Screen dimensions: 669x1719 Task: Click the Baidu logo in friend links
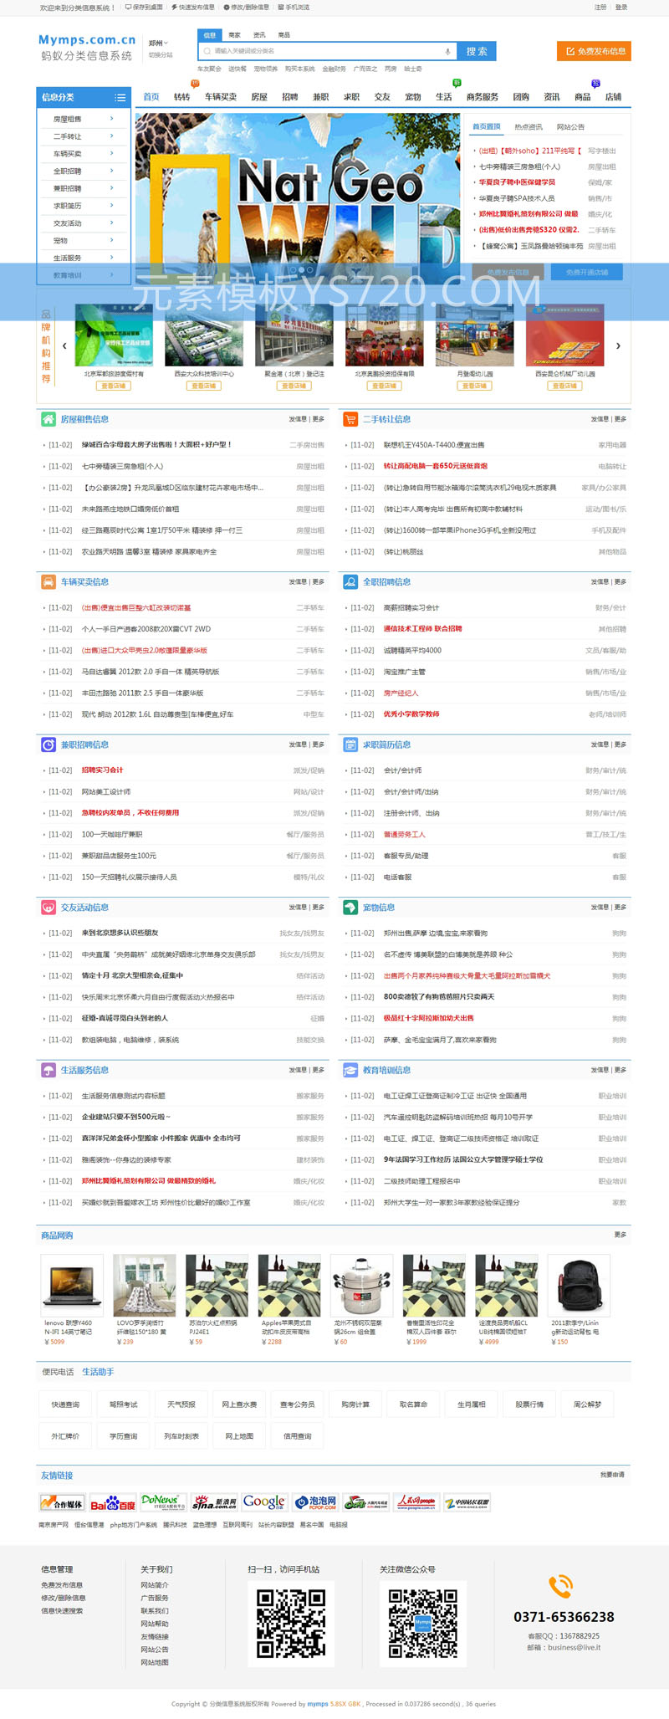113,1503
